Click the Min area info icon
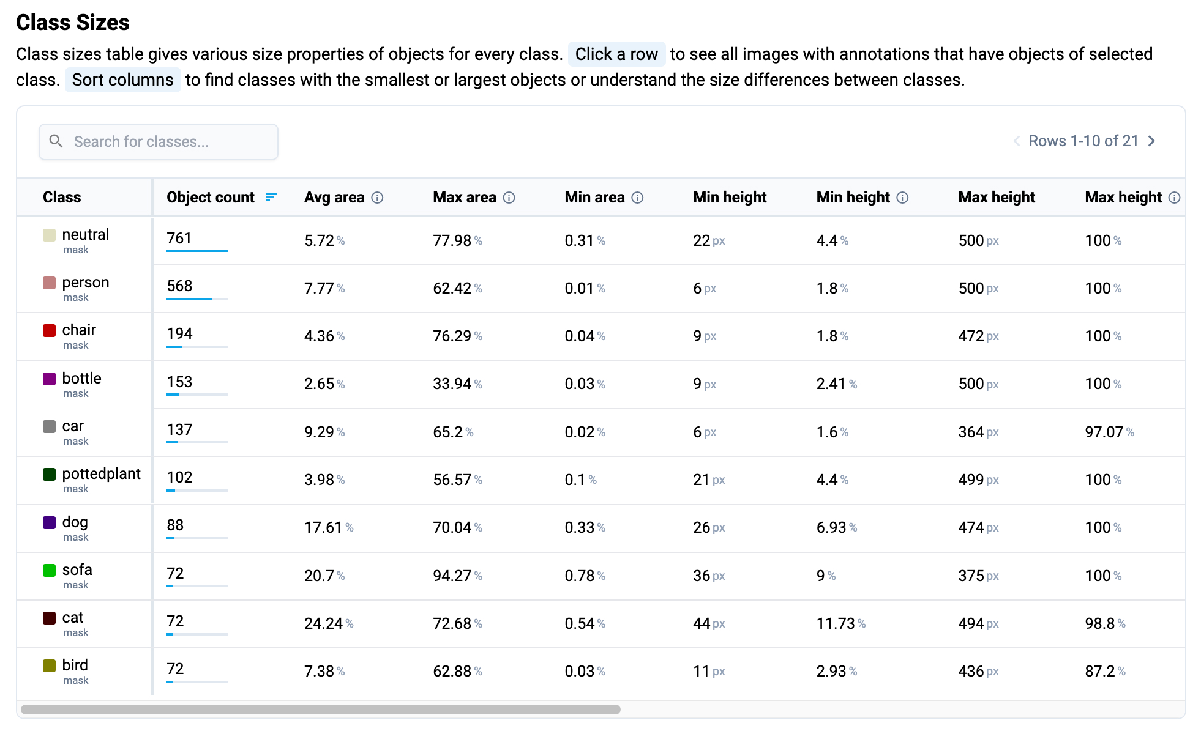Screen dimensions: 1201x734 (638, 198)
